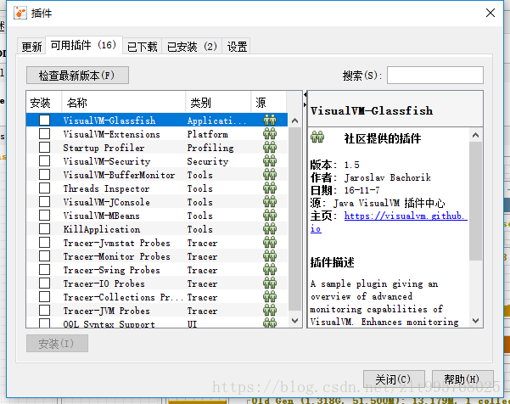Check the Tracer-IO Probes install box
Image resolution: width=510 pixels, height=404 pixels.
click(x=45, y=283)
